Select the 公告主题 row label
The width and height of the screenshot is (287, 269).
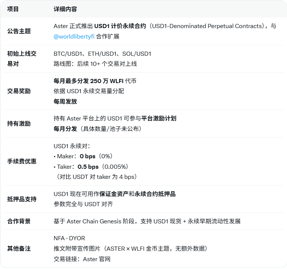pyautogui.click(x=19, y=31)
